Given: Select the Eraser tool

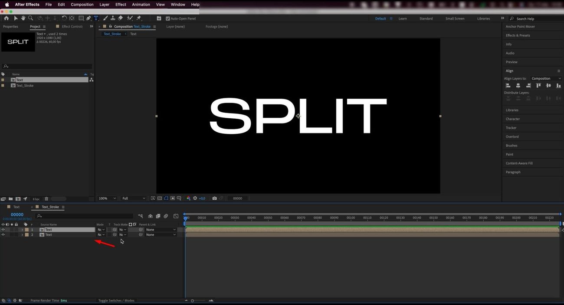Looking at the screenshot, I should click(121, 18).
